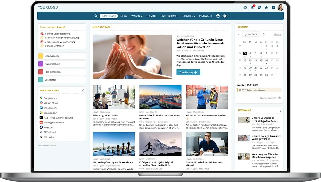
Task: Select calendar day 5
Action: click(245, 53)
